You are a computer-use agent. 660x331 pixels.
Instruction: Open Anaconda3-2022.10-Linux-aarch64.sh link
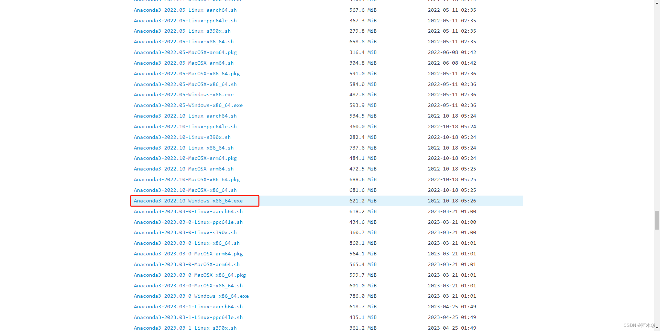pos(185,116)
